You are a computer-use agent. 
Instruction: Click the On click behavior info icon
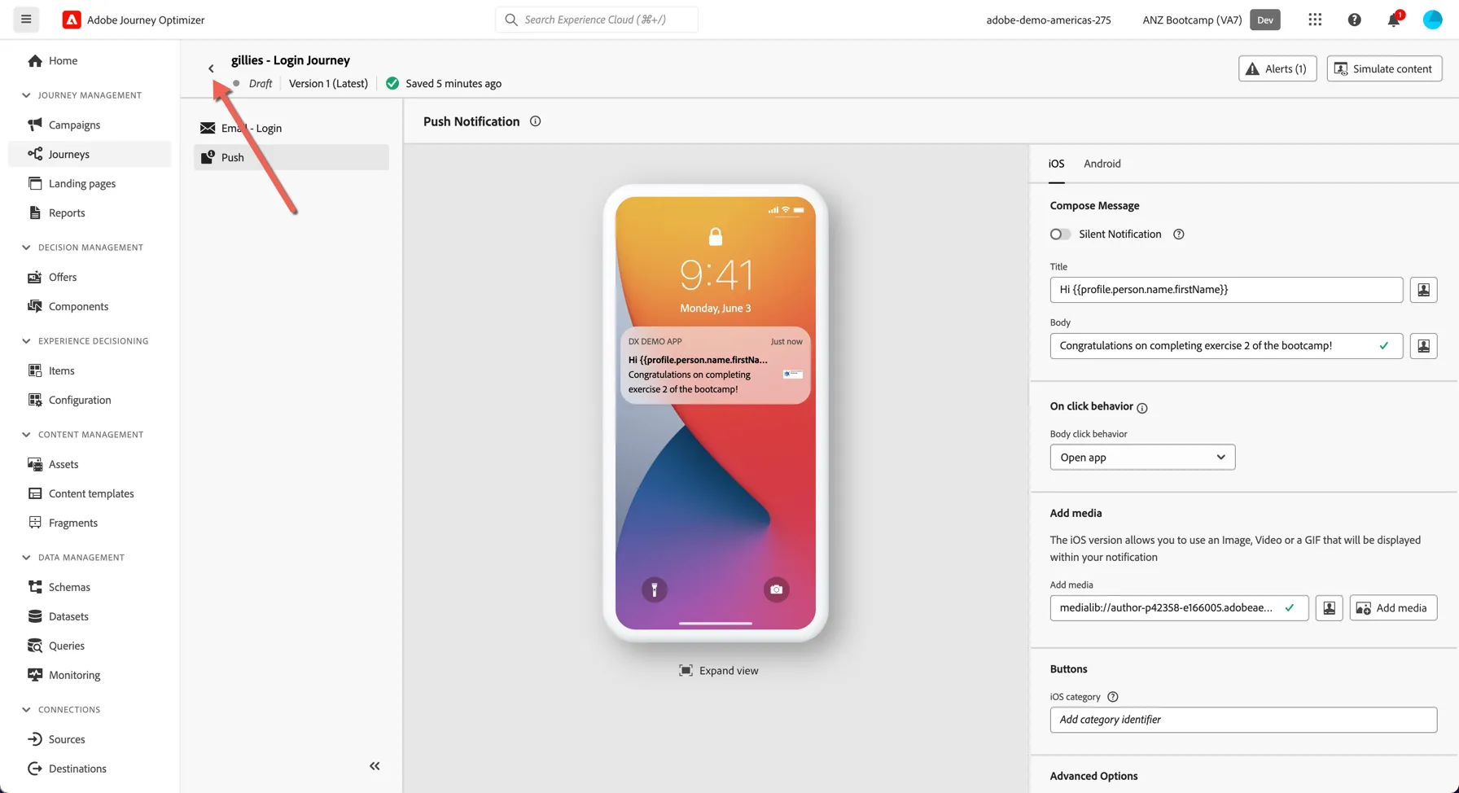[x=1141, y=408]
